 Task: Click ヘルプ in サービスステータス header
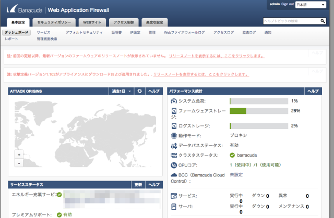click(x=154, y=185)
